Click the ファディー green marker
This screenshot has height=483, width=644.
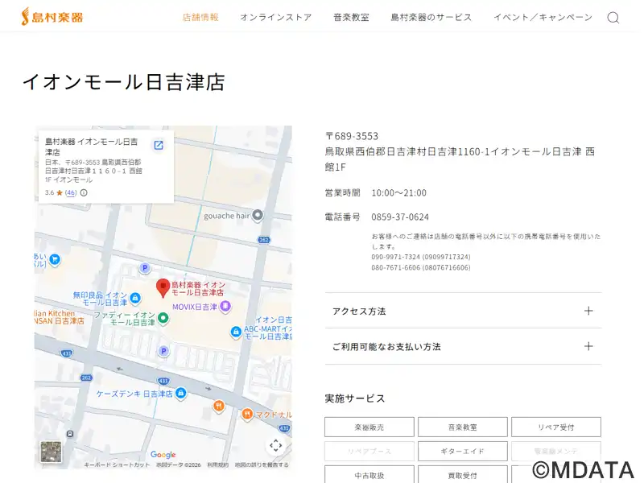click(163, 318)
